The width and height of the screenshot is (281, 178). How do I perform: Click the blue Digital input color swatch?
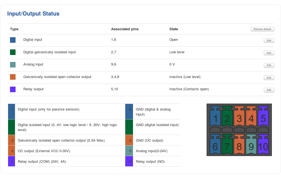coord(13,40)
